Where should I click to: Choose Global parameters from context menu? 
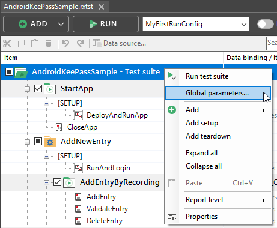218,93
